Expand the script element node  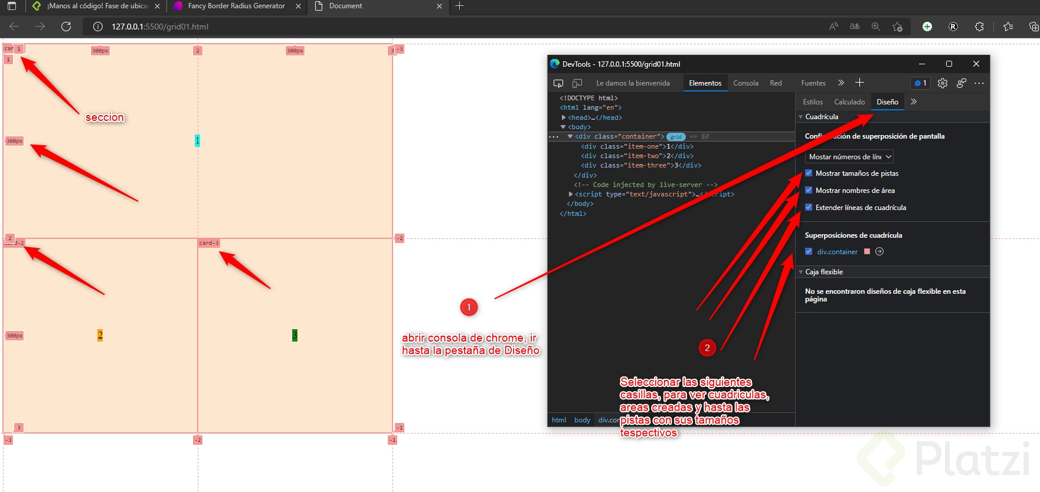click(571, 194)
